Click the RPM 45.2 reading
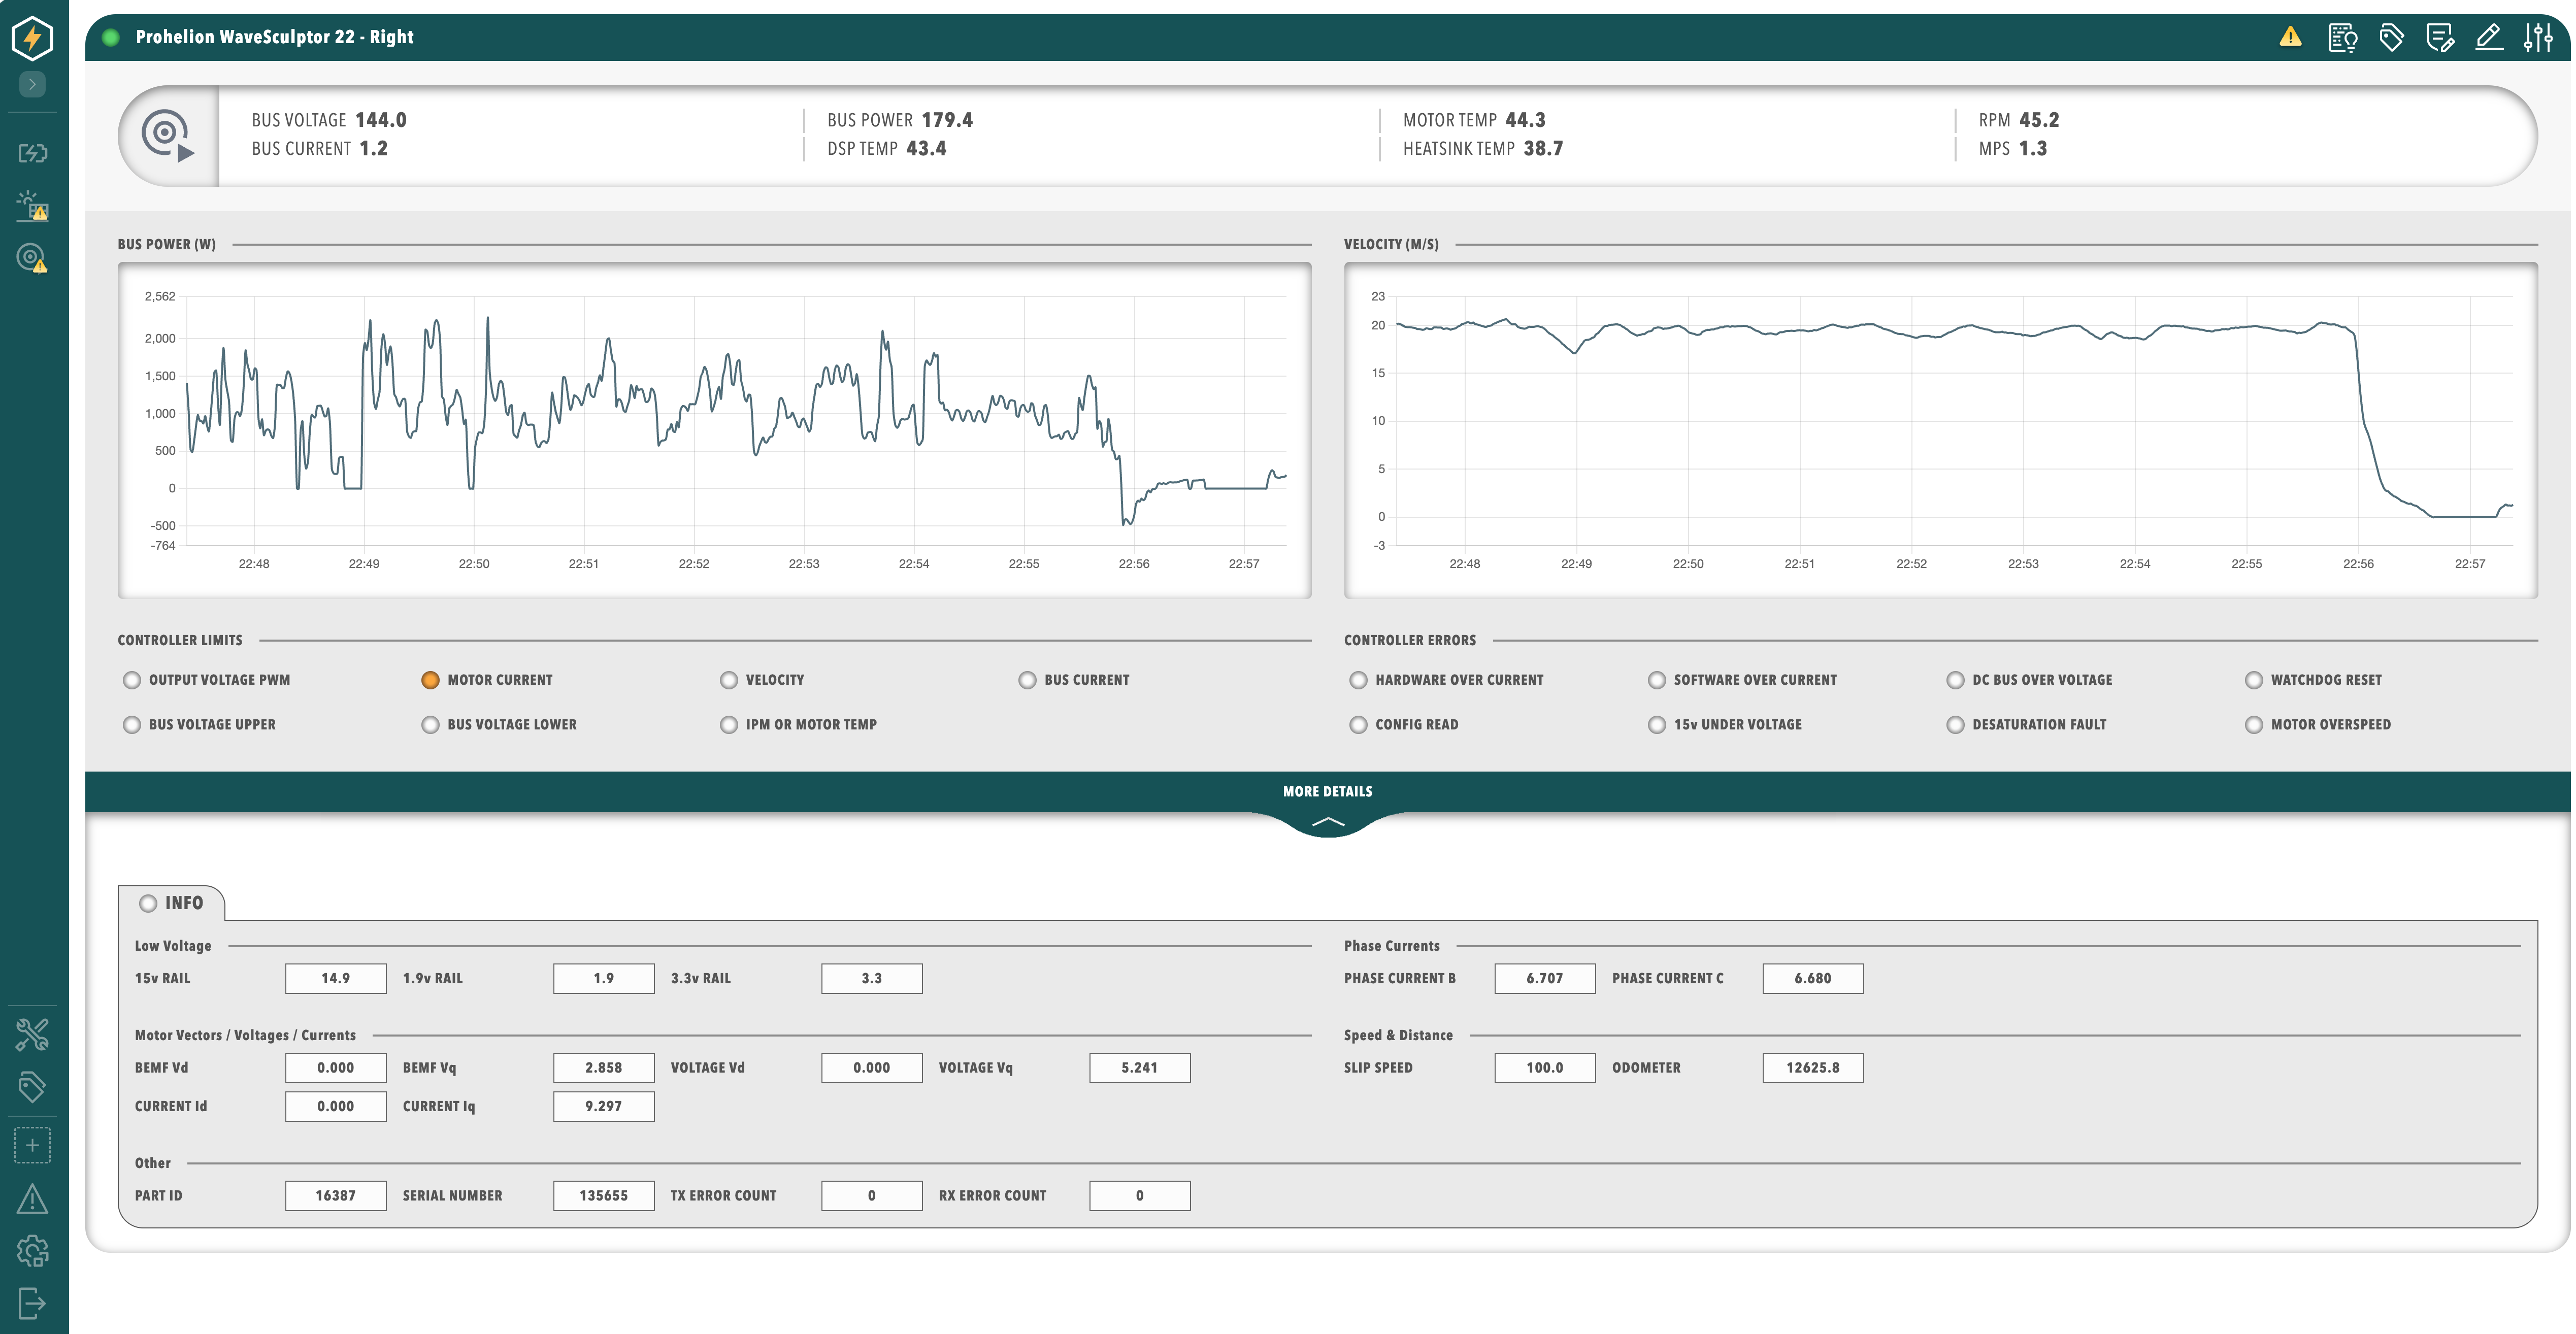The height and width of the screenshot is (1334, 2576). click(x=2018, y=120)
